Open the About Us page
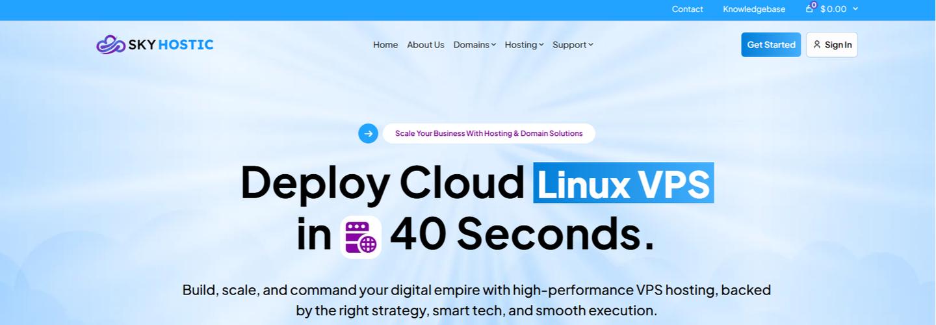936x325 pixels. 426,44
